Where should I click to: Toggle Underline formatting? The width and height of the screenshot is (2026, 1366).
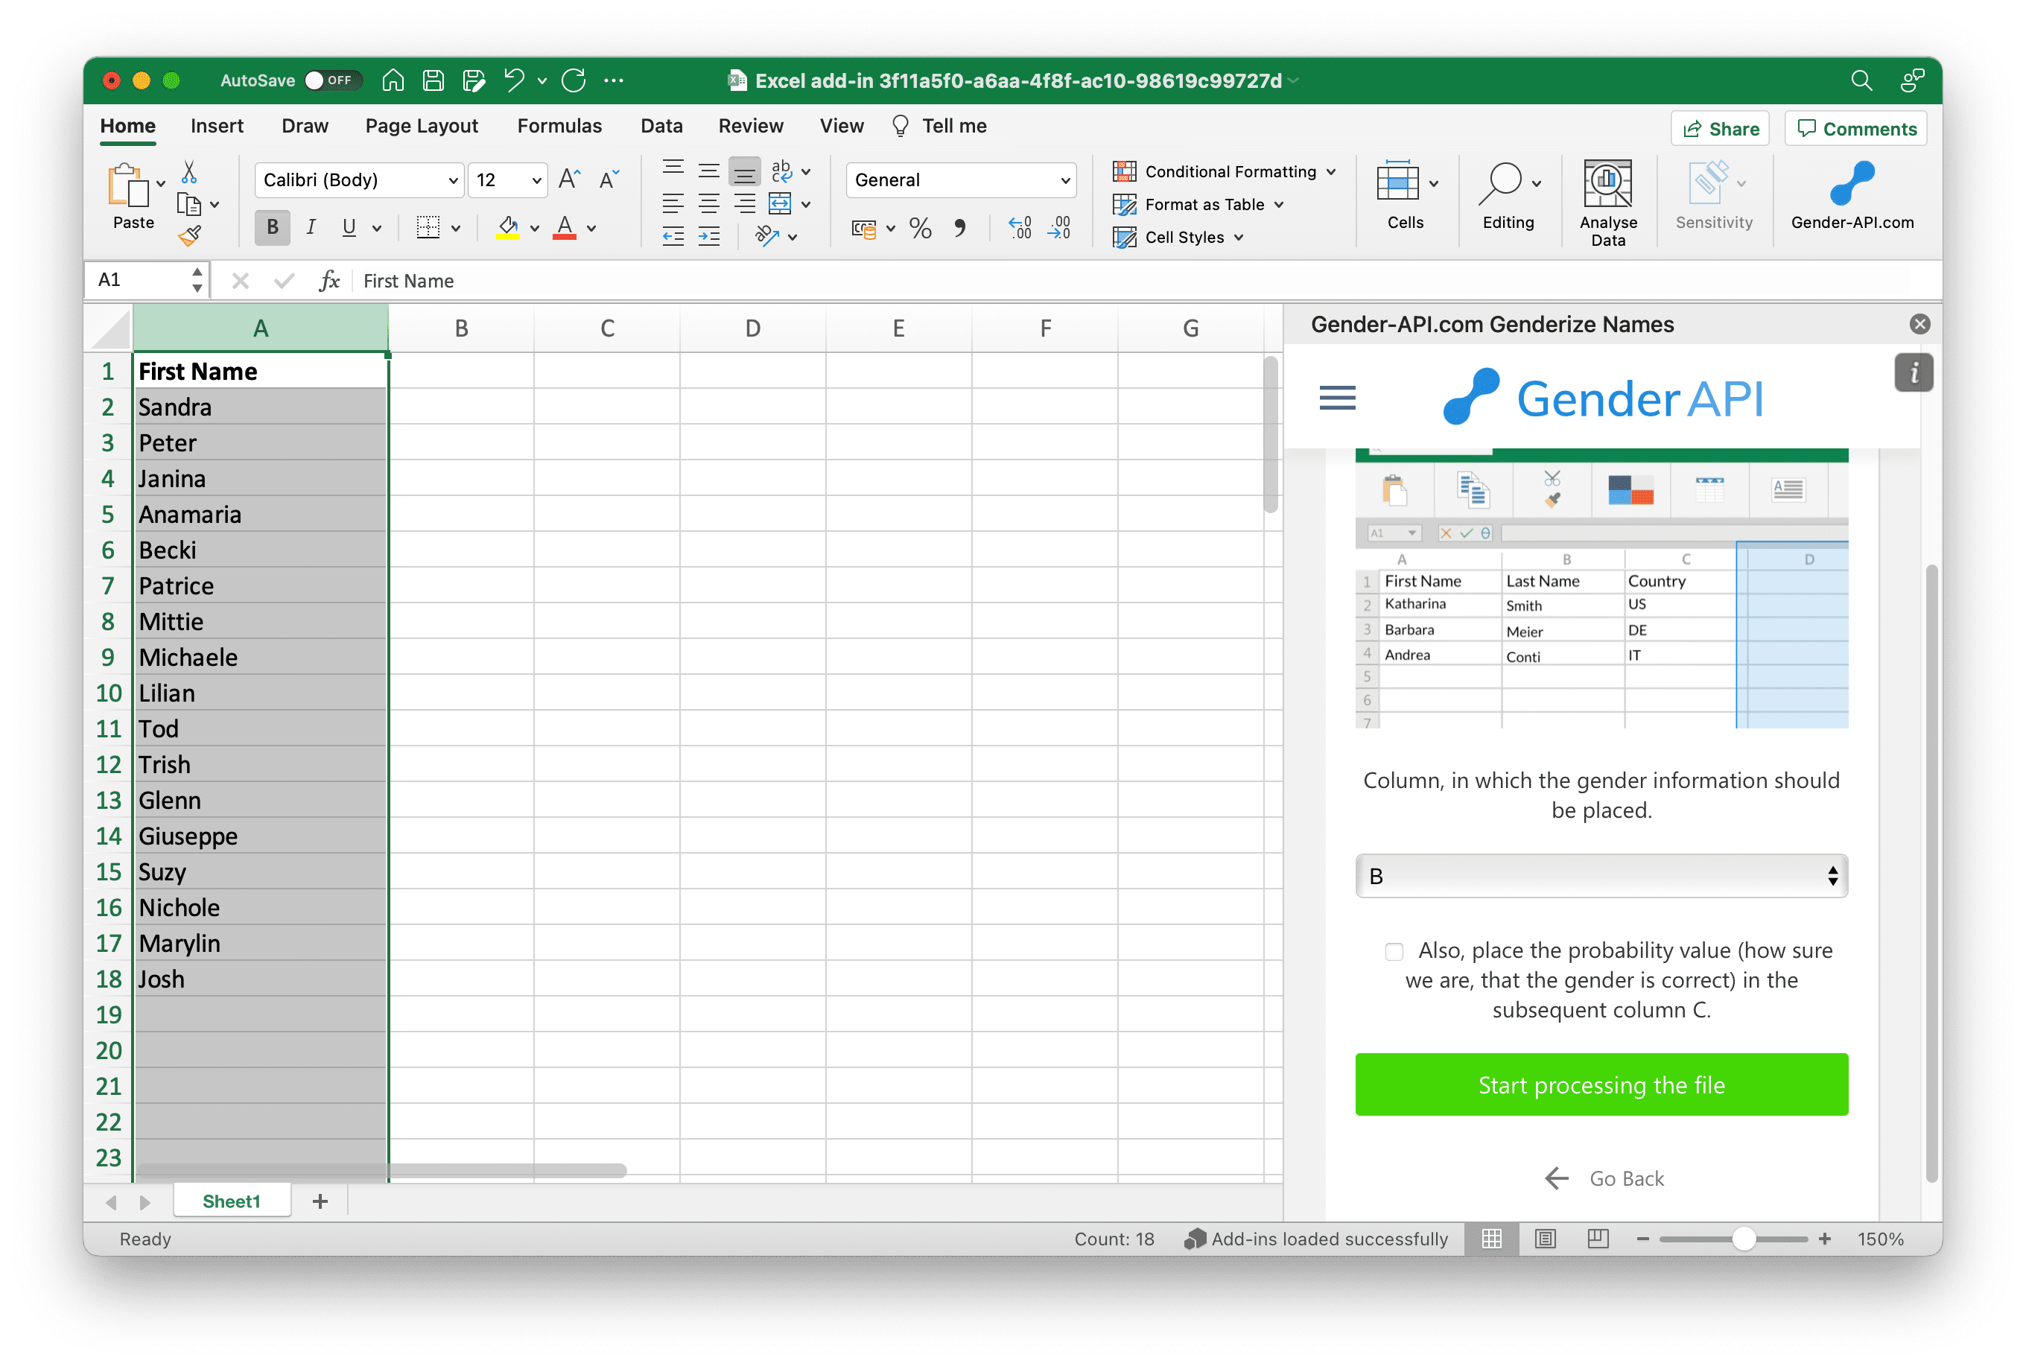point(349,227)
